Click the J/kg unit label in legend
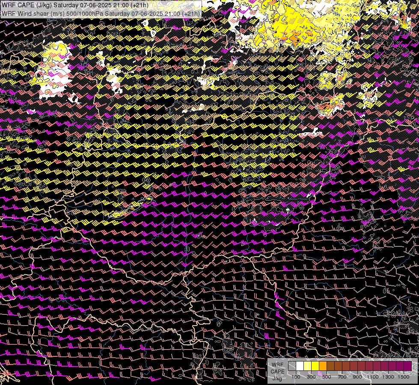Screen dimensions: 419x385 [x=277, y=378]
